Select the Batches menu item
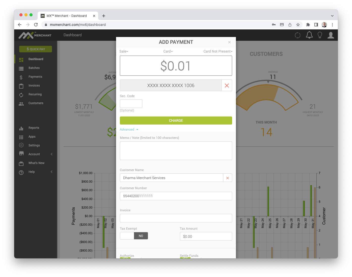This screenshot has height=277, width=352. [x=34, y=68]
